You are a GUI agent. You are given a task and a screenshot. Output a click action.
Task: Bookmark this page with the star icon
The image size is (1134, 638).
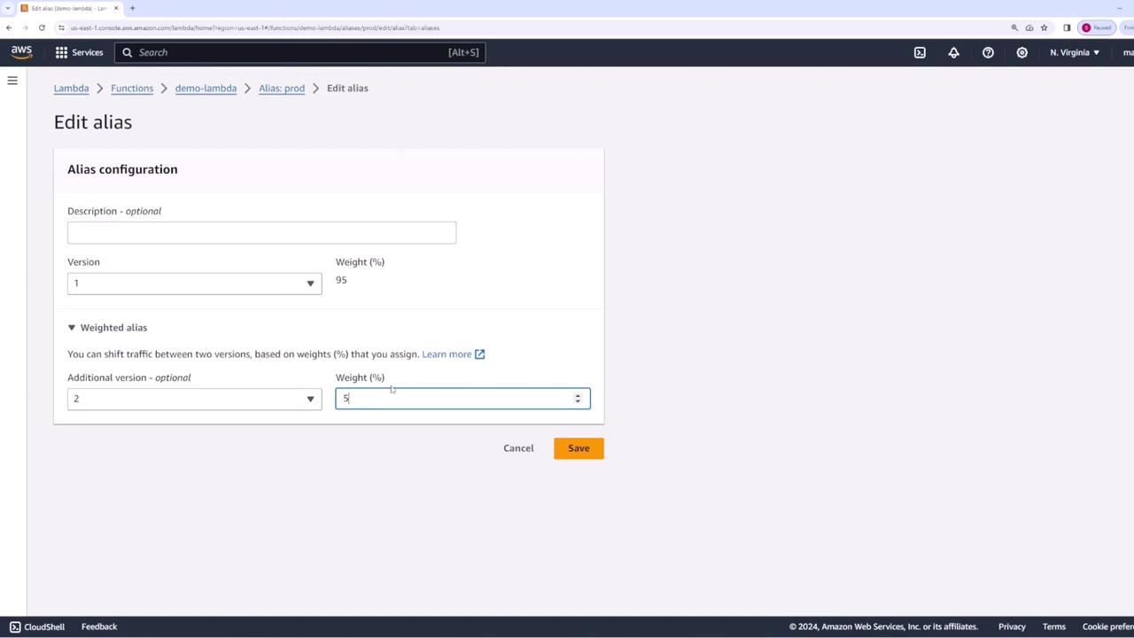pyautogui.click(x=1044, y=27)
